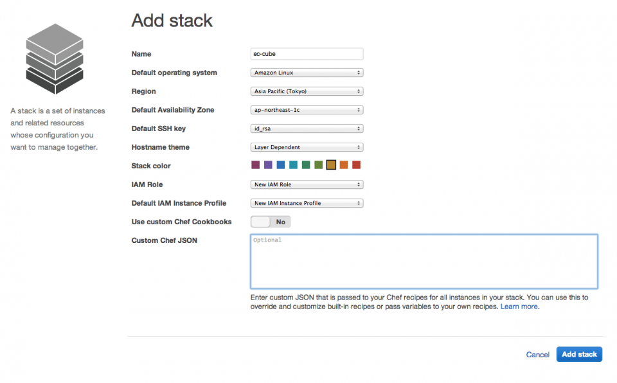The height and width of the screenshot is (383, 617).
Task: Select the red stack color swatch
Action: 357,165
